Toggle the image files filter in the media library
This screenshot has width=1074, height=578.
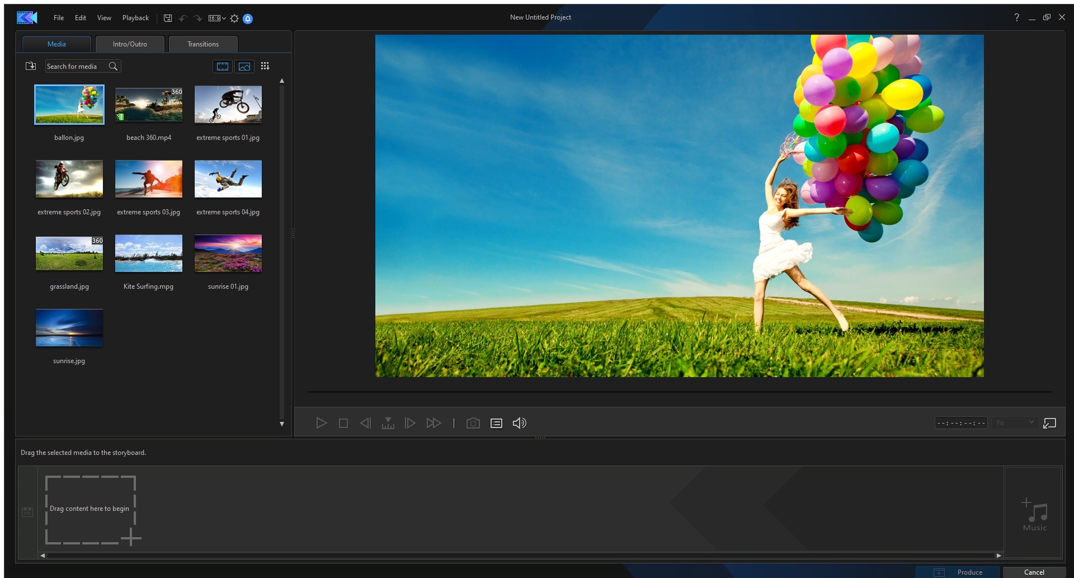pyautogui.click(x=244, y=67)
